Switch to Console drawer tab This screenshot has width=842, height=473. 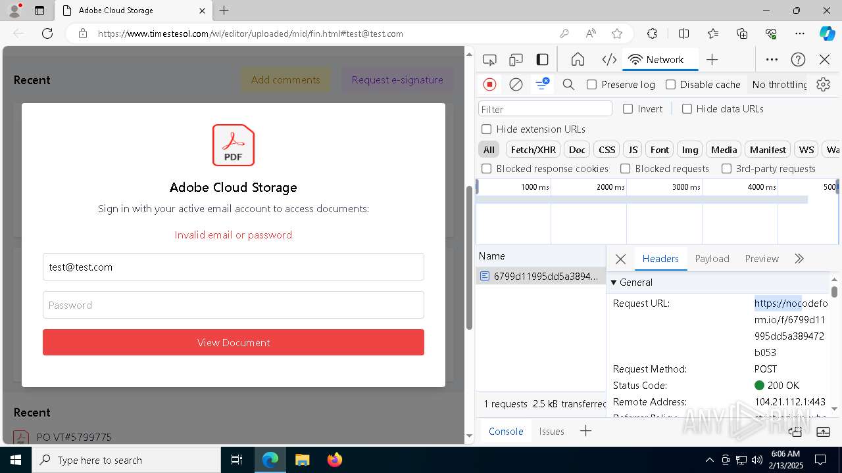506,432
